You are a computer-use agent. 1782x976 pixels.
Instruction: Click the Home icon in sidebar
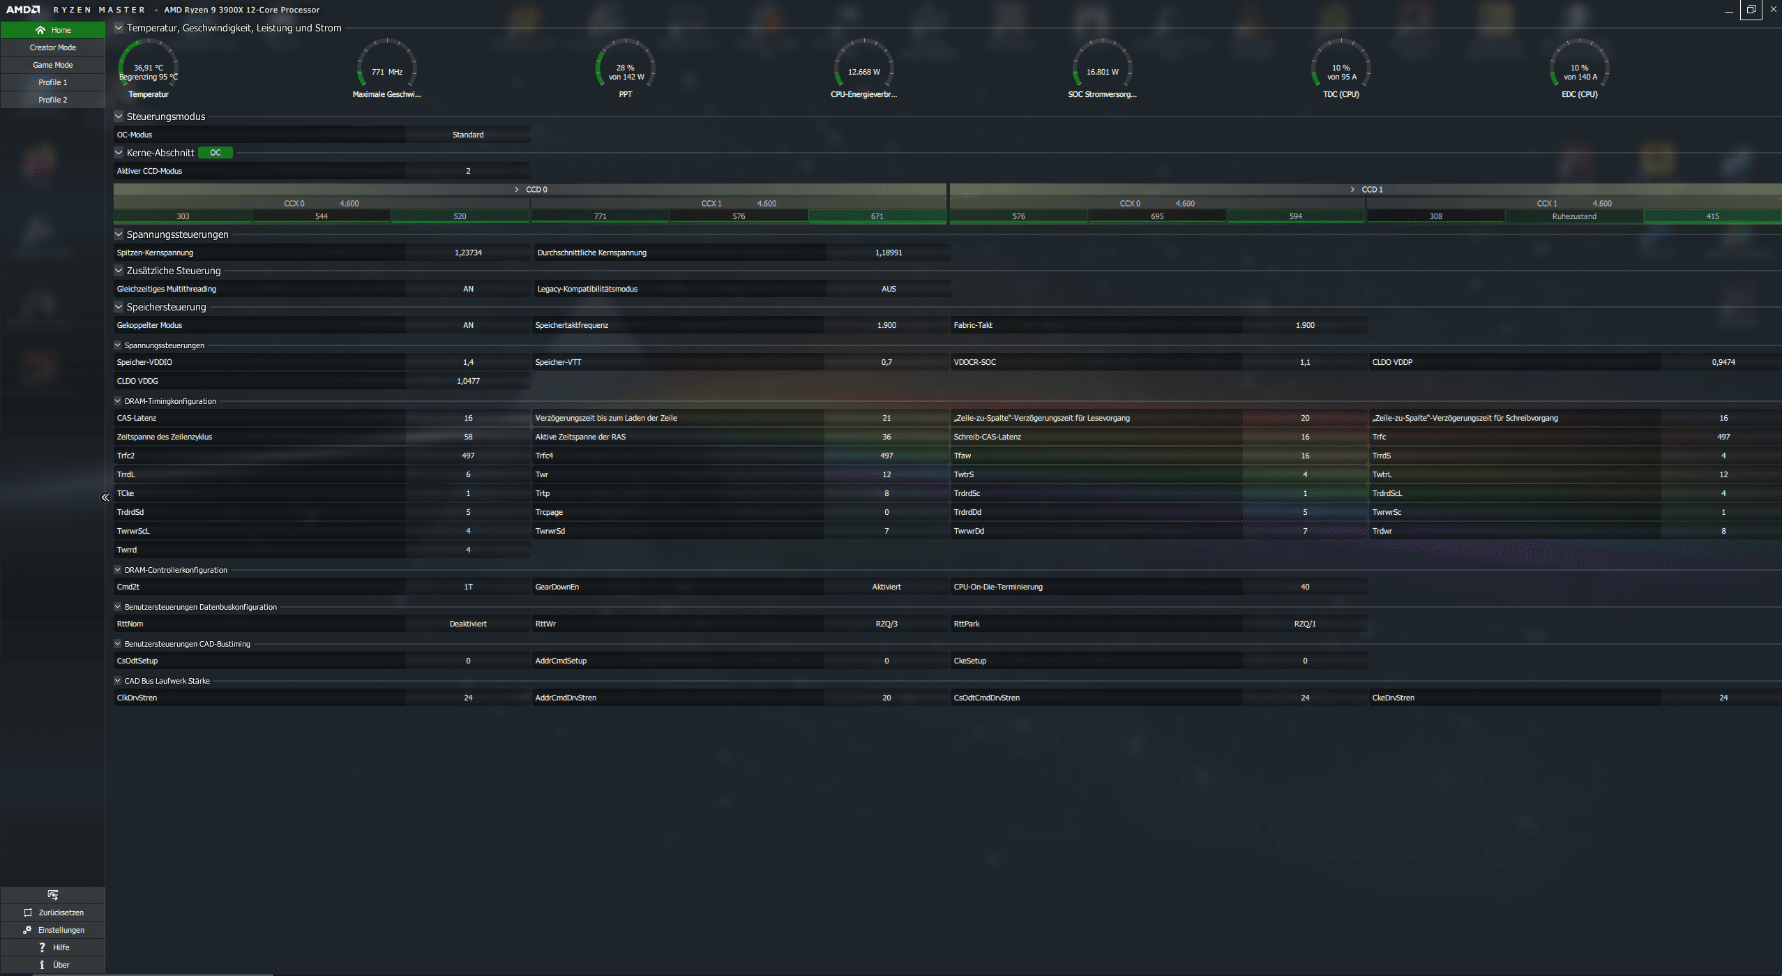click(x=40, y=30)
